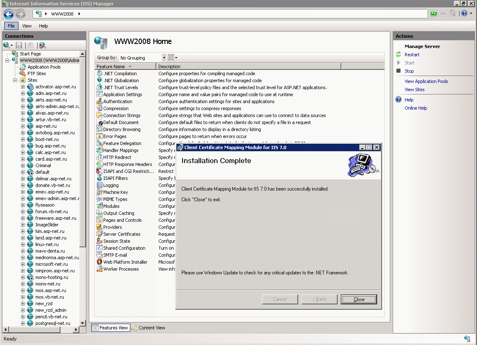Image resolution: width=477 pixels, height=345 pixels.
Task: Open the File menu
Action: pyautogui.click(x=11, y=26)
